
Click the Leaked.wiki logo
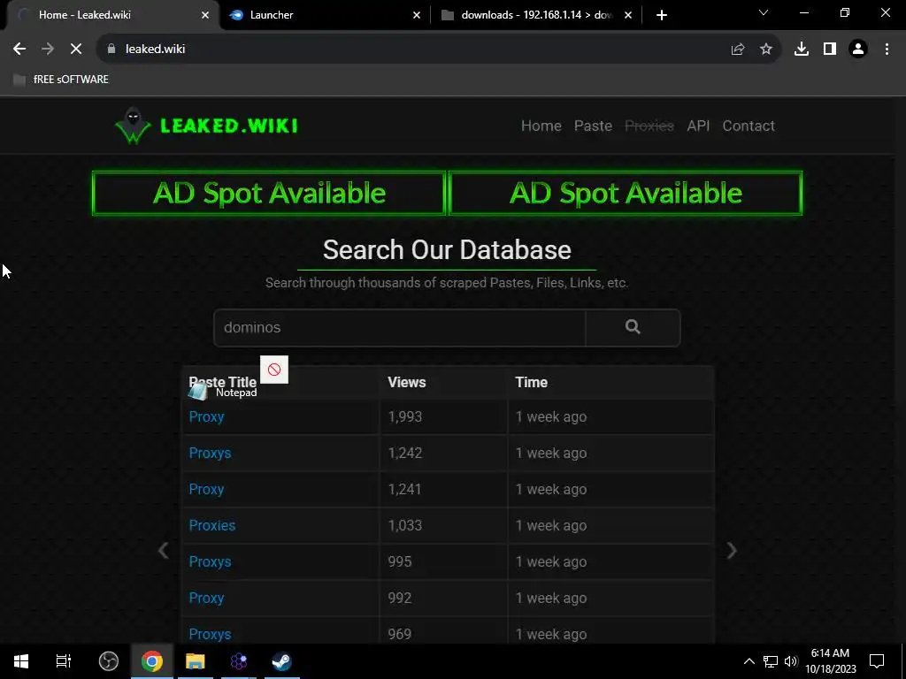[x=206, y=126]
